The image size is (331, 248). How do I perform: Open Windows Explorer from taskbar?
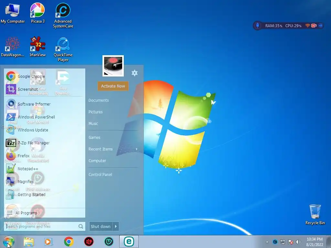(x=29, y=242)
